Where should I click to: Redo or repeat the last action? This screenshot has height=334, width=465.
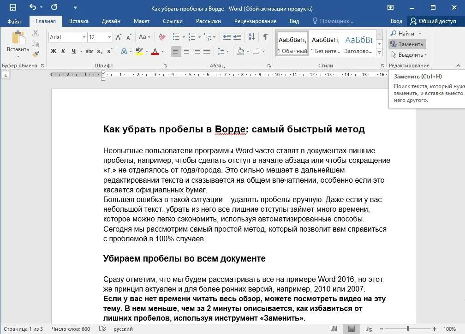pyautogui.click(x=54, y=7)
